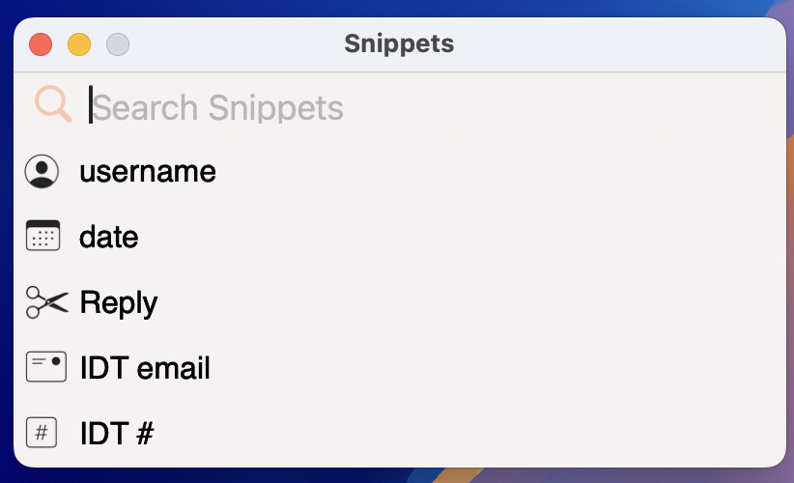Click empty space in the username row
Screen dimensions: 794x483
(496, 171)
